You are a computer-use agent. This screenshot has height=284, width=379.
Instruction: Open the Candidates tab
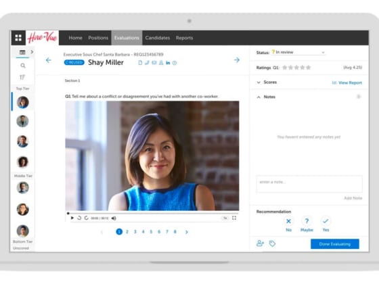click(x=158, y=38)
